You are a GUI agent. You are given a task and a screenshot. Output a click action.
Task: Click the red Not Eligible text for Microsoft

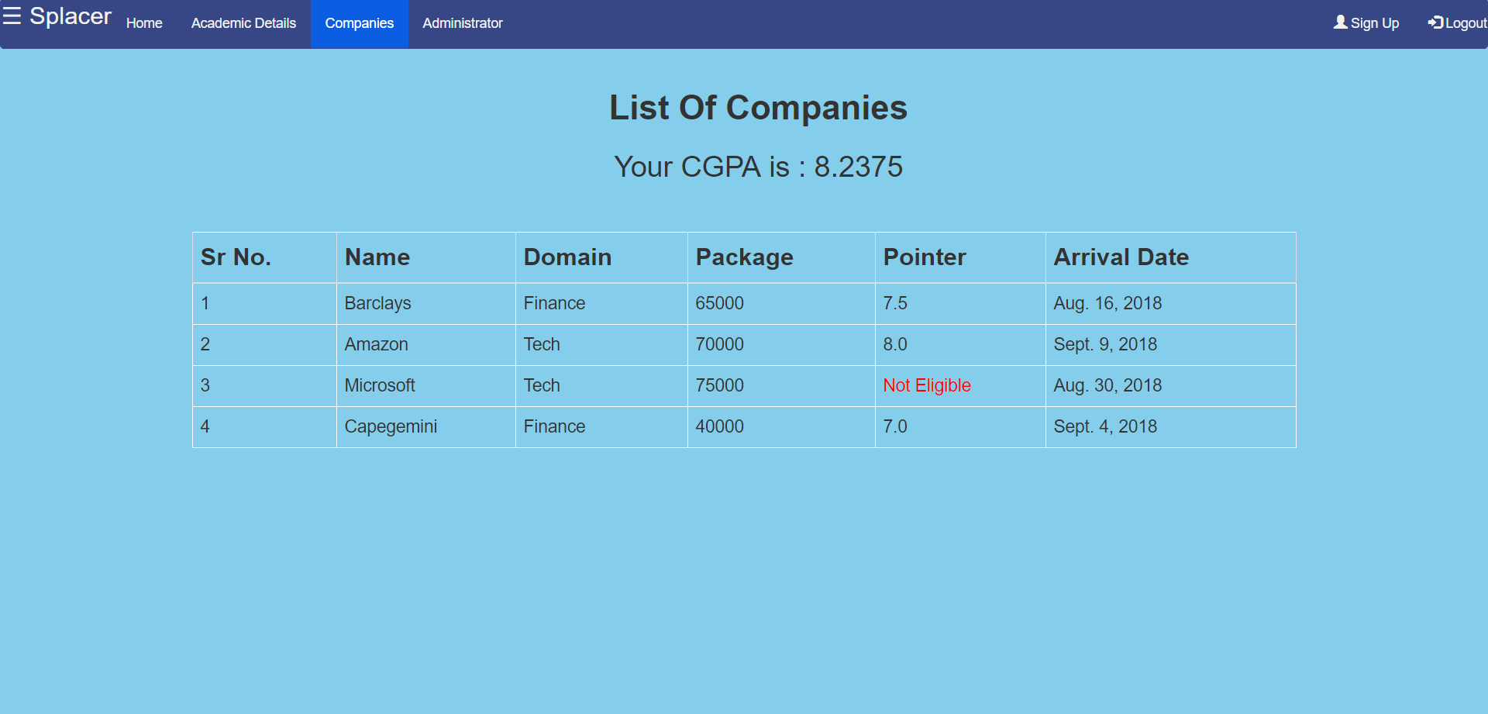(x=926, y=385)
